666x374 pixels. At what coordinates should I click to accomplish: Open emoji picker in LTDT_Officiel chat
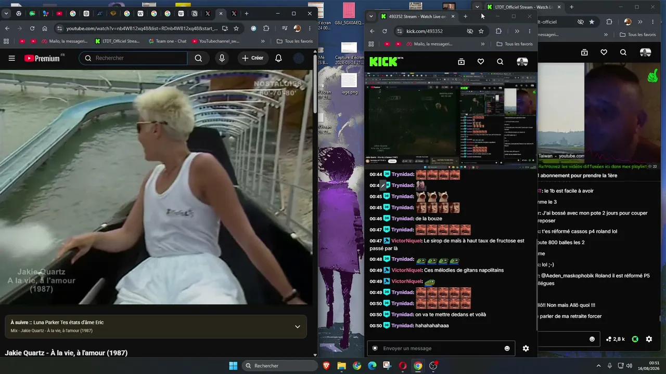pos(592,339)
